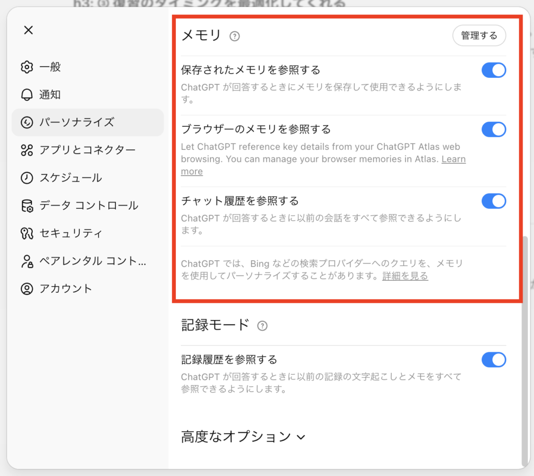
Task: Click the 通知 bell icon
Action: click(27, 95)
